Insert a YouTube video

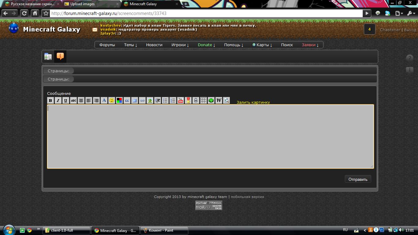click(x=181, y=100)
